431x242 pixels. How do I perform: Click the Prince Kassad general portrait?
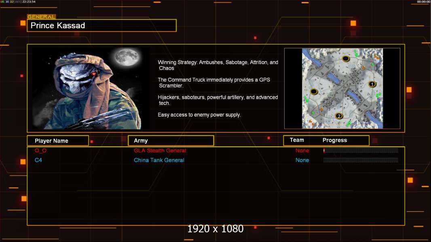click(91, 88)
